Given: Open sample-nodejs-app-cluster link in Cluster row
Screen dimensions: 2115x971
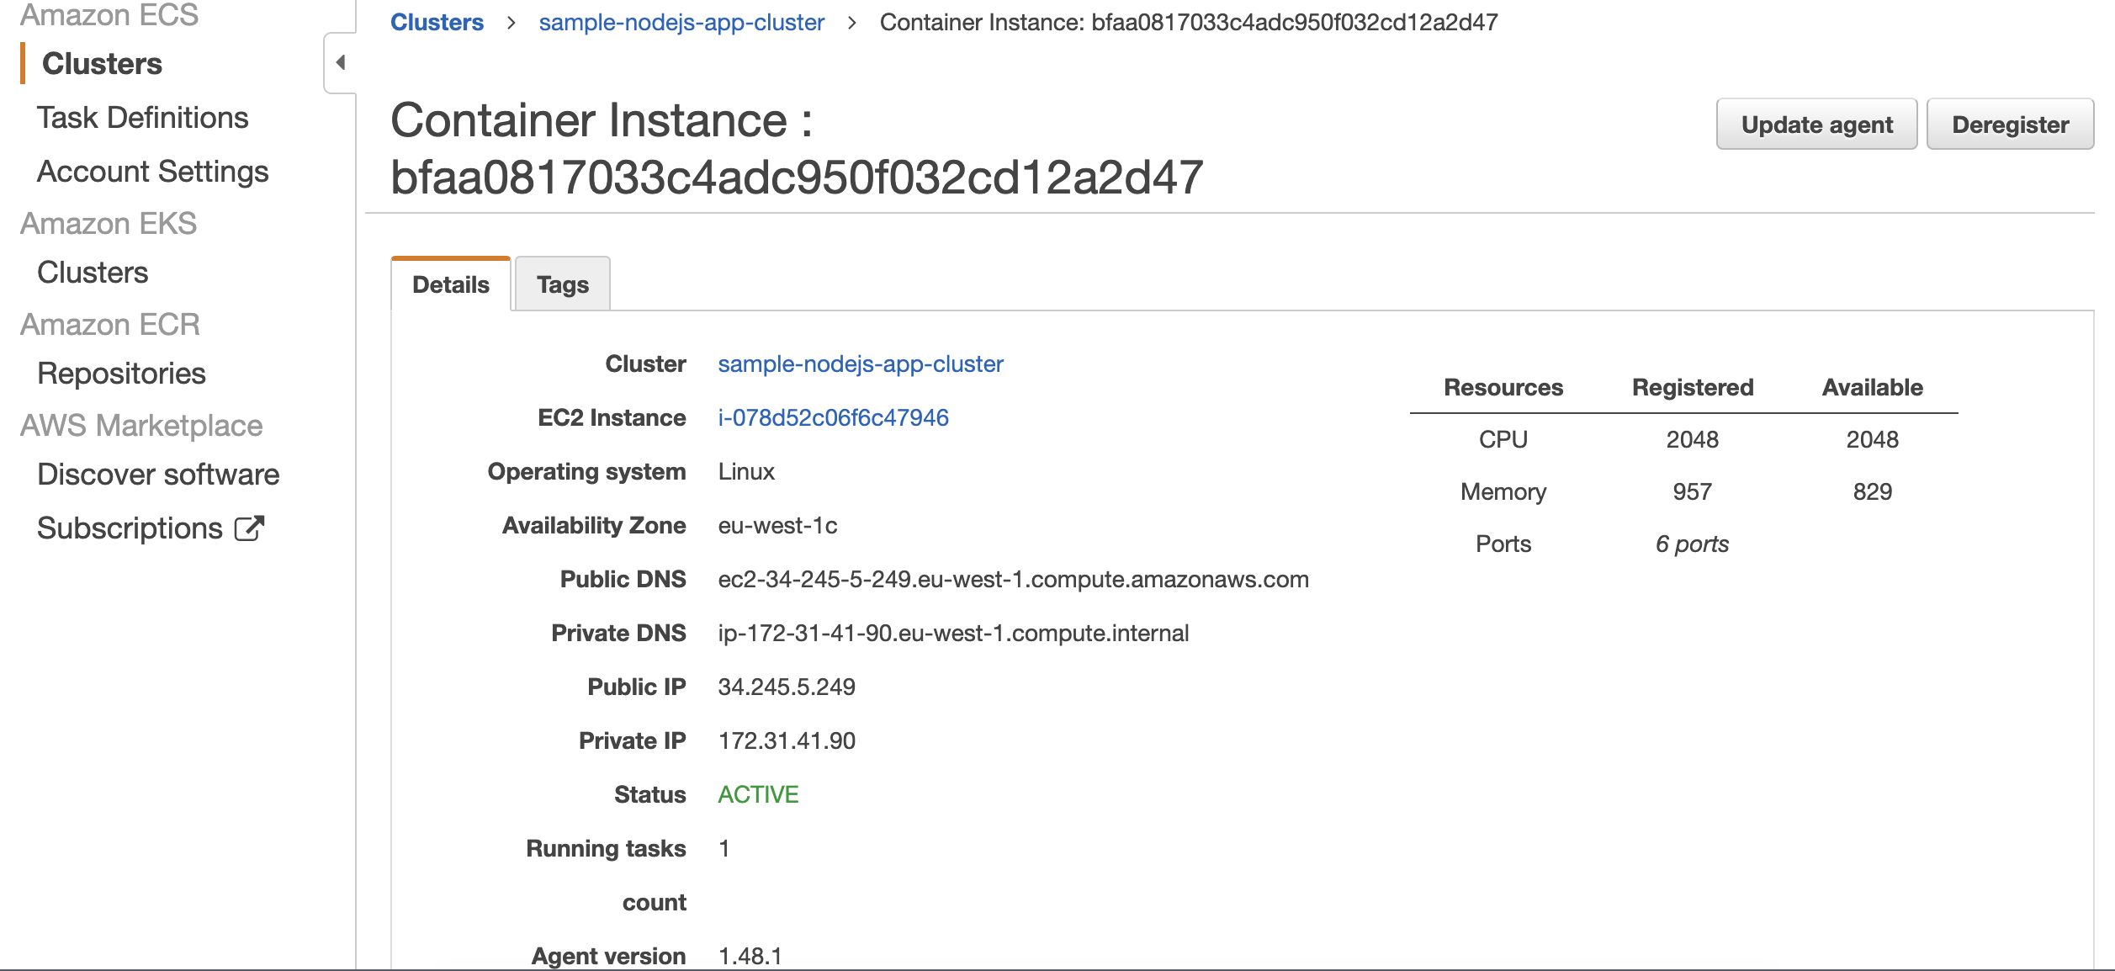Looking at the screenshot, I should (860, 363).
